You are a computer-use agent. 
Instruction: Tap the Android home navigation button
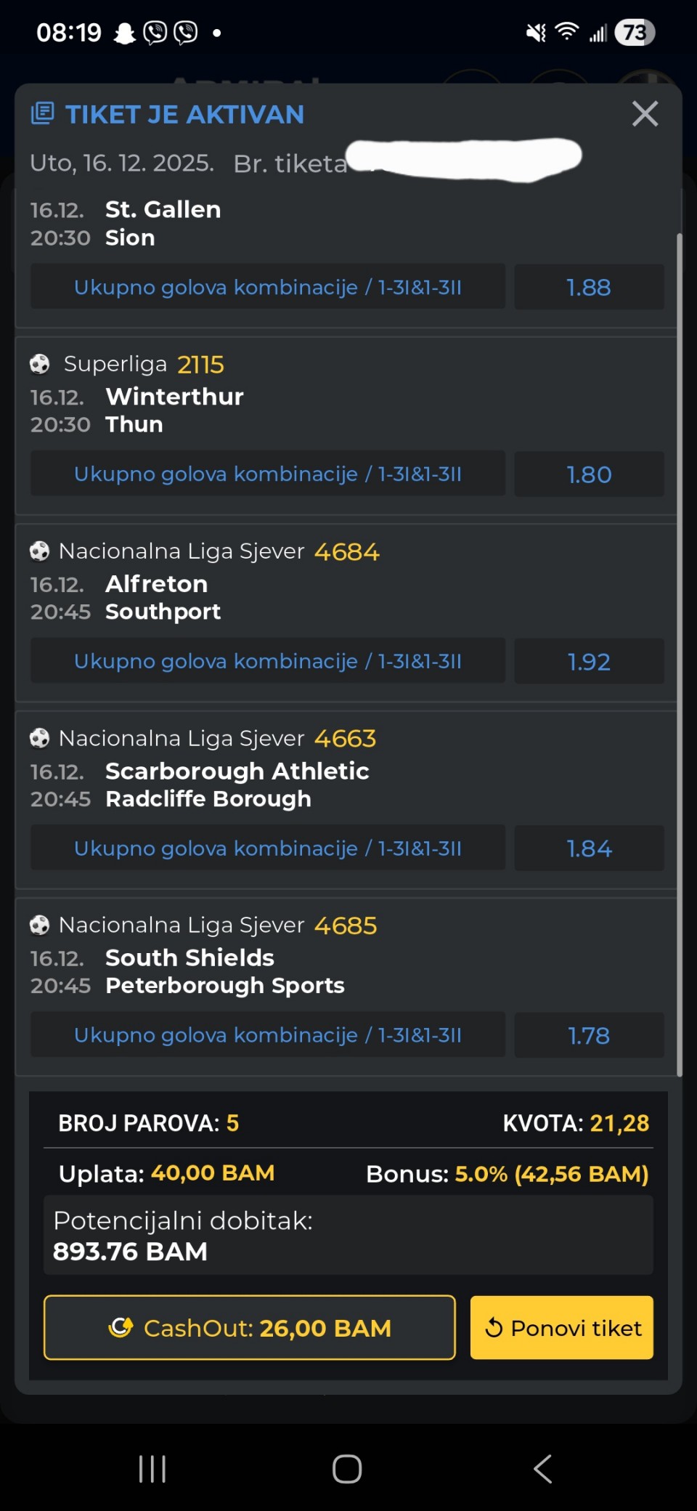347,1469
